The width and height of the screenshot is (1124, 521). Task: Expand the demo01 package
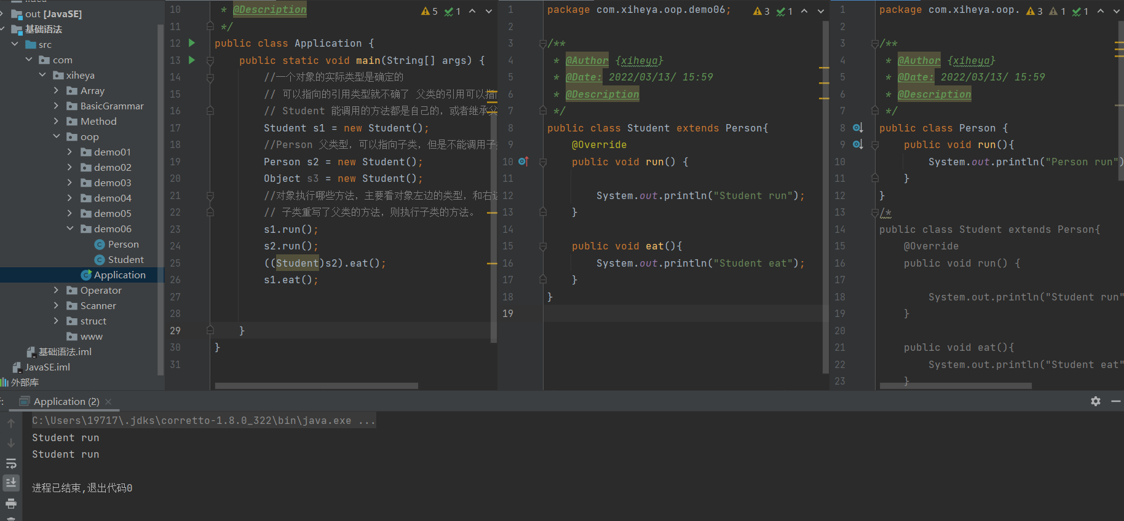[x=70, y=152]
